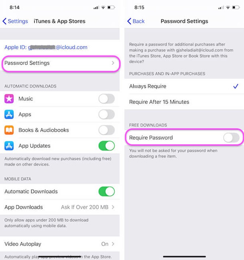The image size is (244, 260).
Task: Enable automatic Music downloads toggle
Action: 106,99
